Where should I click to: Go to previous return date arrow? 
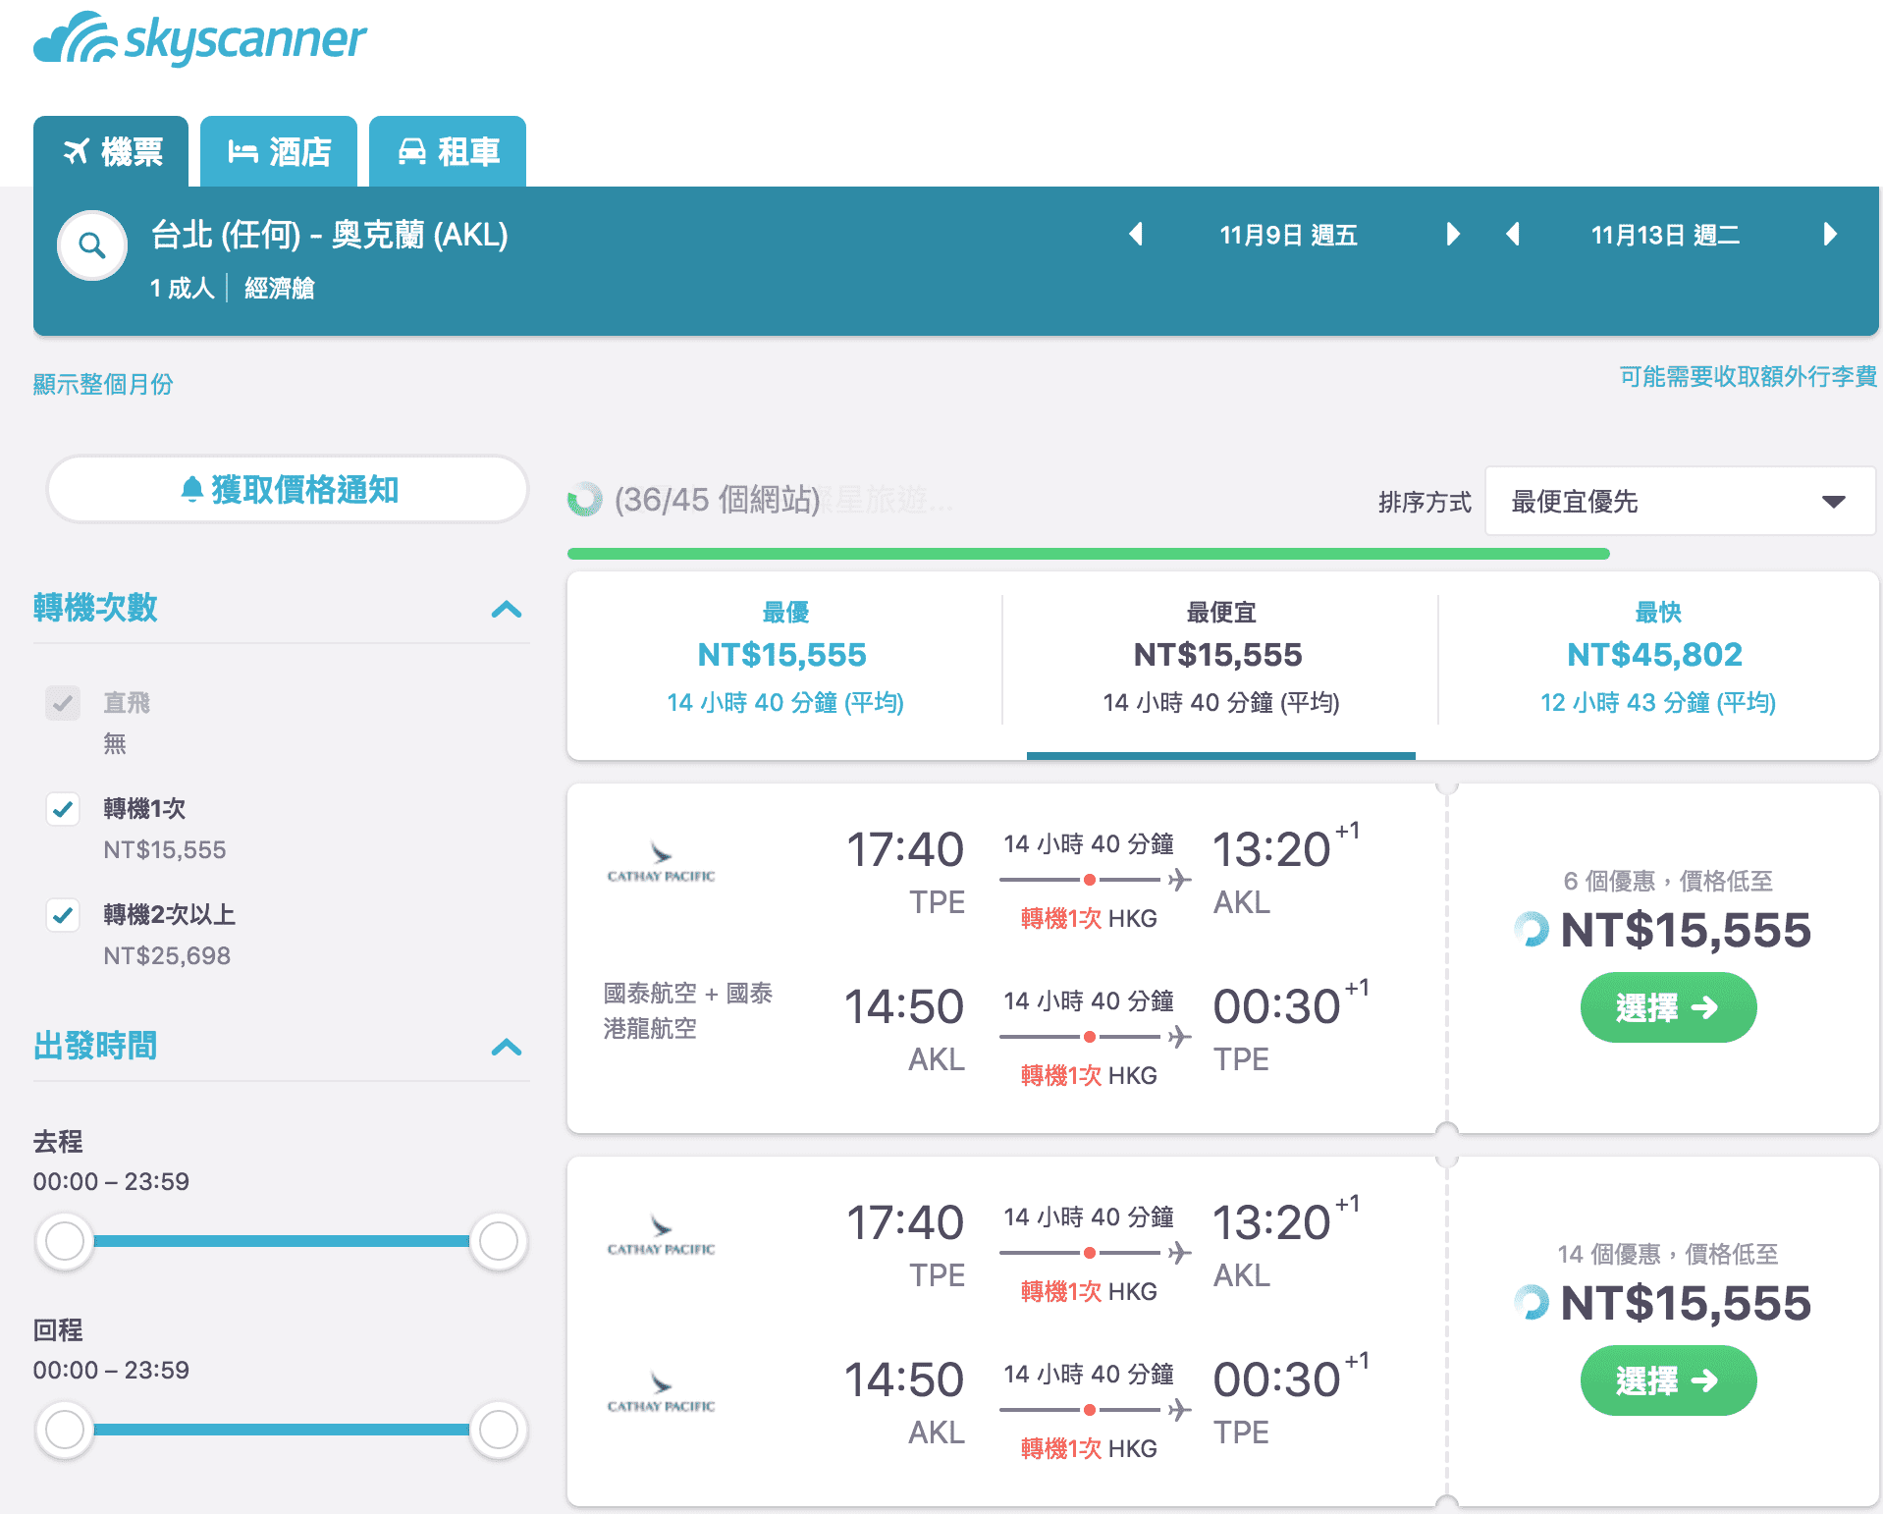[1513, 235]
